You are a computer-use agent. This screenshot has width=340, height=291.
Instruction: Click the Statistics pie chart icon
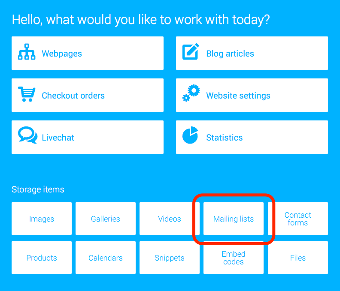(190, 135)
